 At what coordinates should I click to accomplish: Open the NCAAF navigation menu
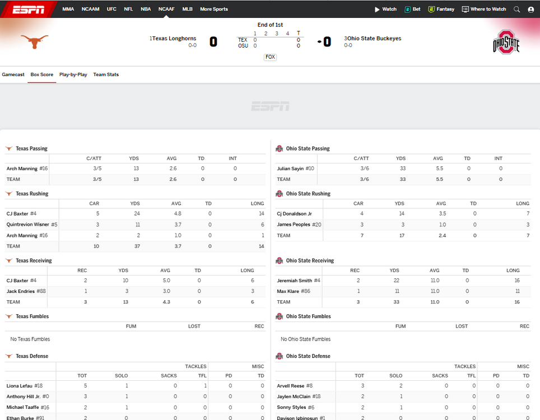pos(166,9)
